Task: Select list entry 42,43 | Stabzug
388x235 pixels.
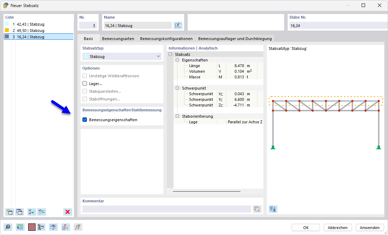Action: tap(39, 24)
